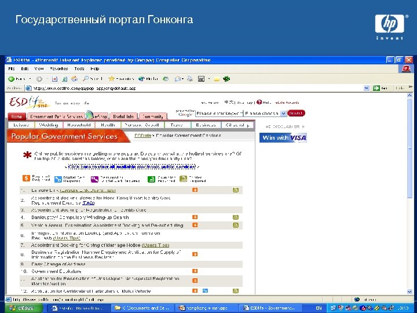Click the Stop loading toolbar icon
This screenshot has width=417, height=313.
(54, 79)
